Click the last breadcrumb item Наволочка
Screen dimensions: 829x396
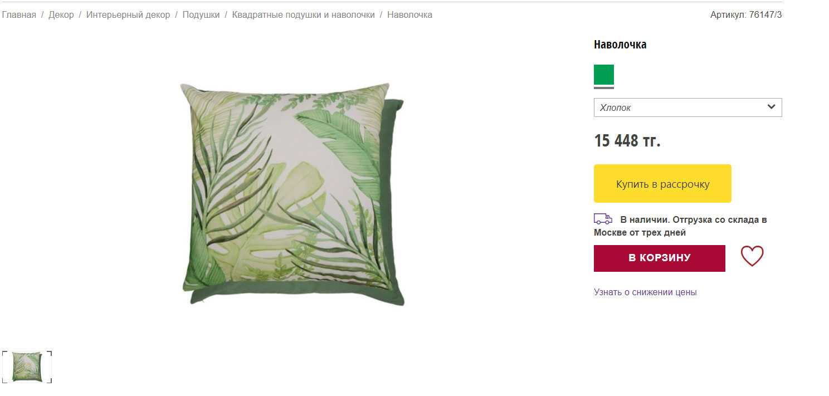(409, 15)
